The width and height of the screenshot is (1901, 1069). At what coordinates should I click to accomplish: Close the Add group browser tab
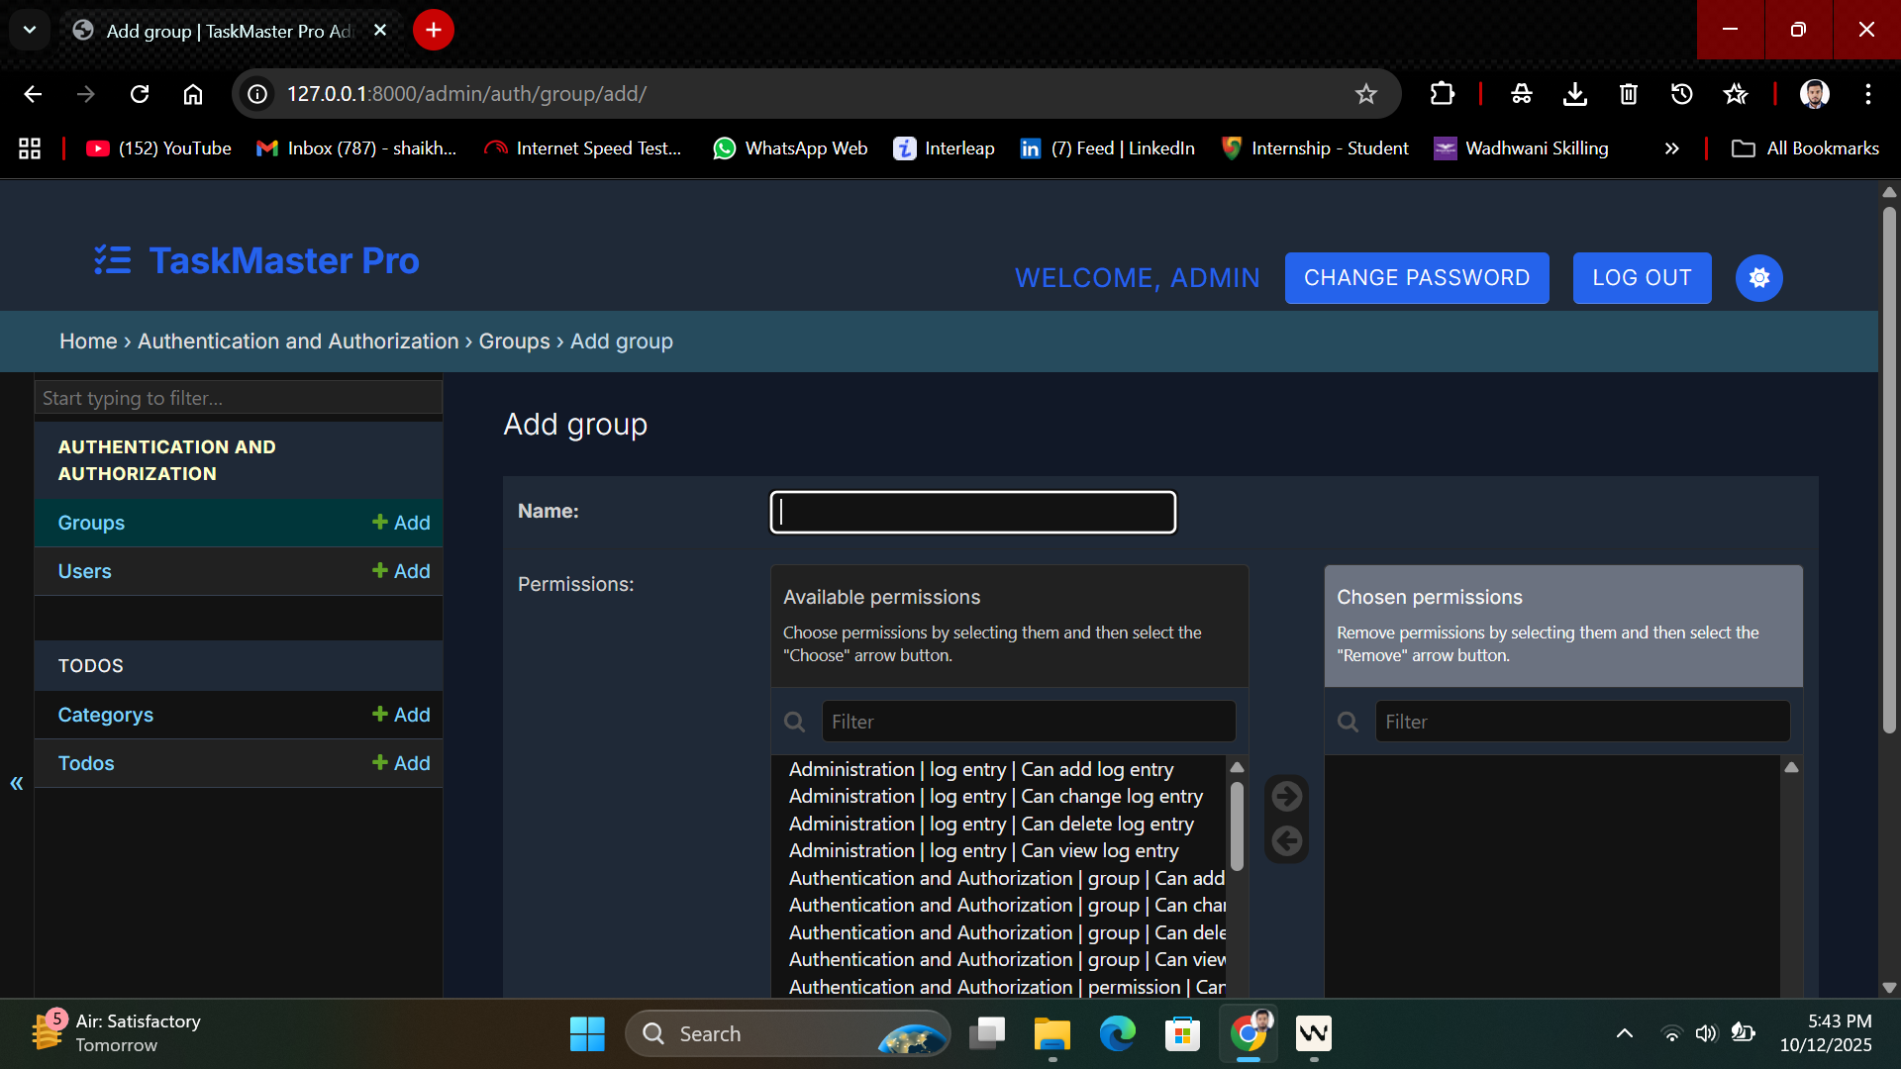pos(380,30)
